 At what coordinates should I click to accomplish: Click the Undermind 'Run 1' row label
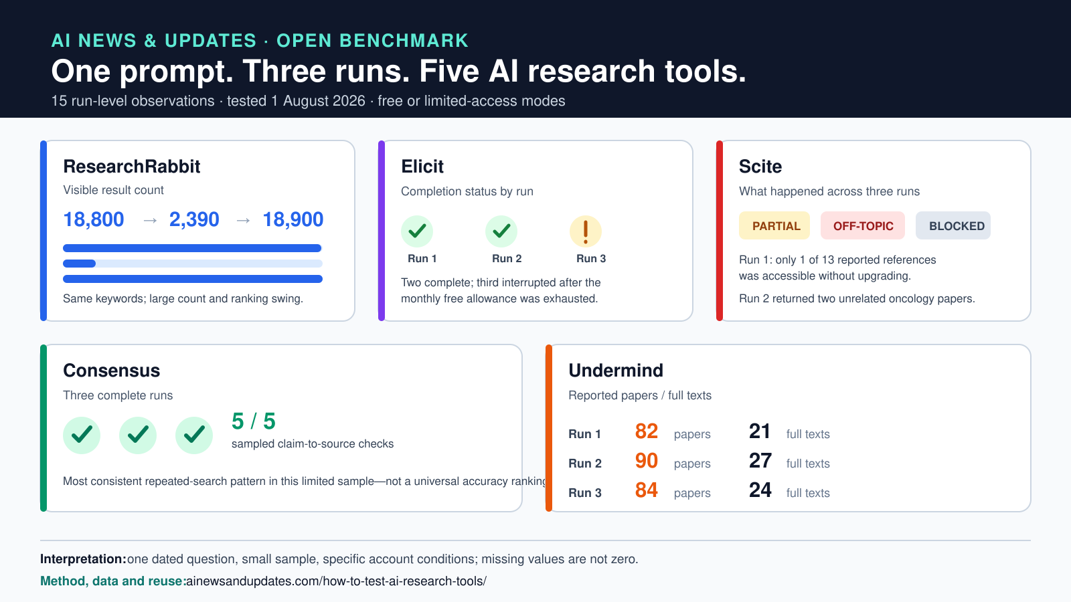(x=585, y=434)
